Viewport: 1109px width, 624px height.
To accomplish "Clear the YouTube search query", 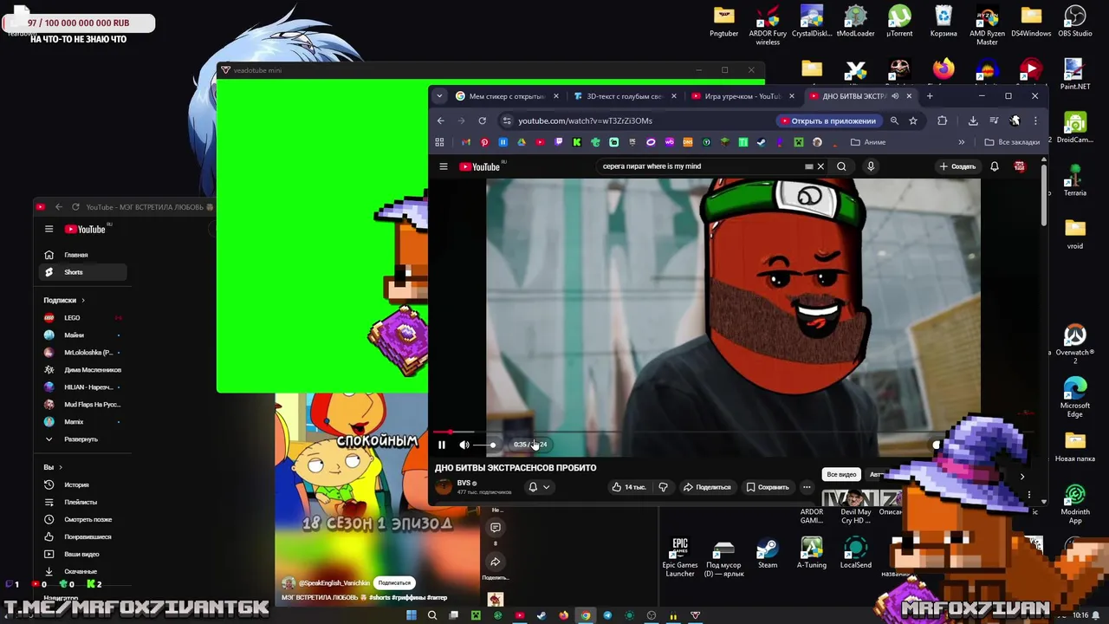I will pos(820,166).
